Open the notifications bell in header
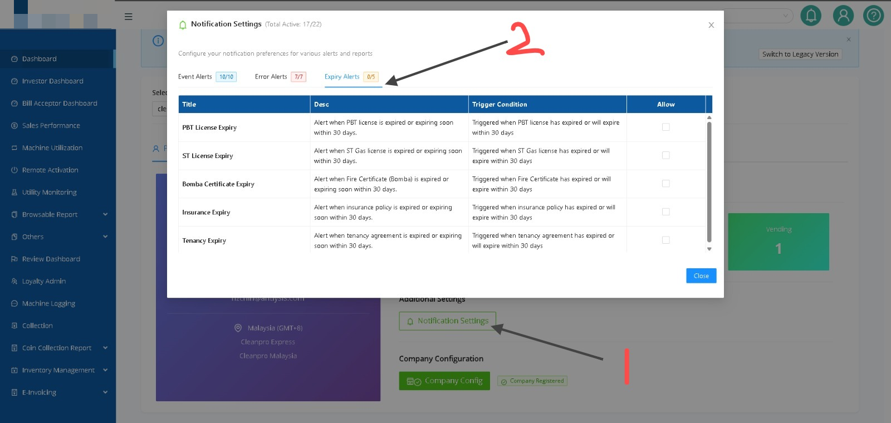The height and width of the screenshot is (423, 891). click(x=811, y=16)
